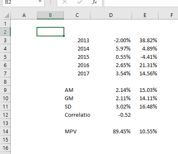Click the cell with value 10.55%
The image size is (178, 154).
pos(145,131)
